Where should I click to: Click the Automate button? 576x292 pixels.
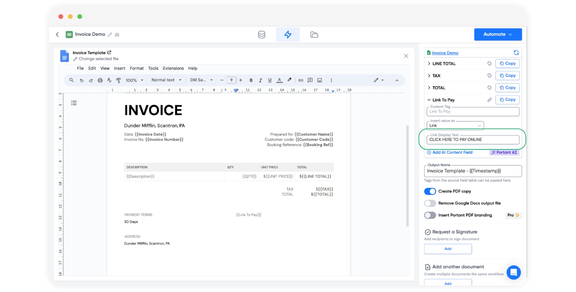[x=498, y=35]
